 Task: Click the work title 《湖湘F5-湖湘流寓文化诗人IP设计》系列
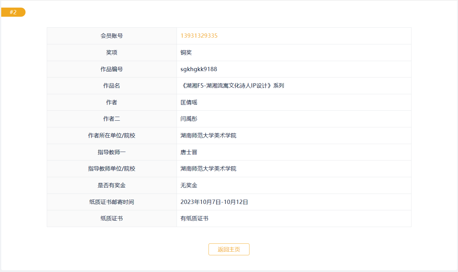pyautogui.click(x=233, y=86)
